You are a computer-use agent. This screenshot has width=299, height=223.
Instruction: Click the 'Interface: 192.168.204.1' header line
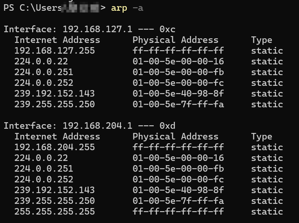68,126
